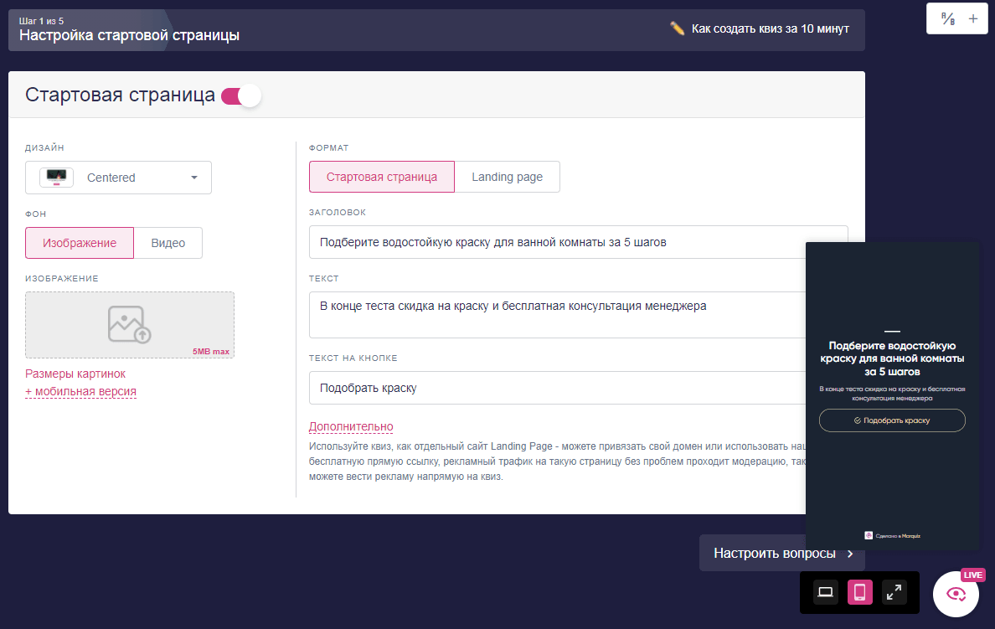Screen dimensions: 995x629
Task: Choose Landing page format tab
Action: [x=507, y=177]
